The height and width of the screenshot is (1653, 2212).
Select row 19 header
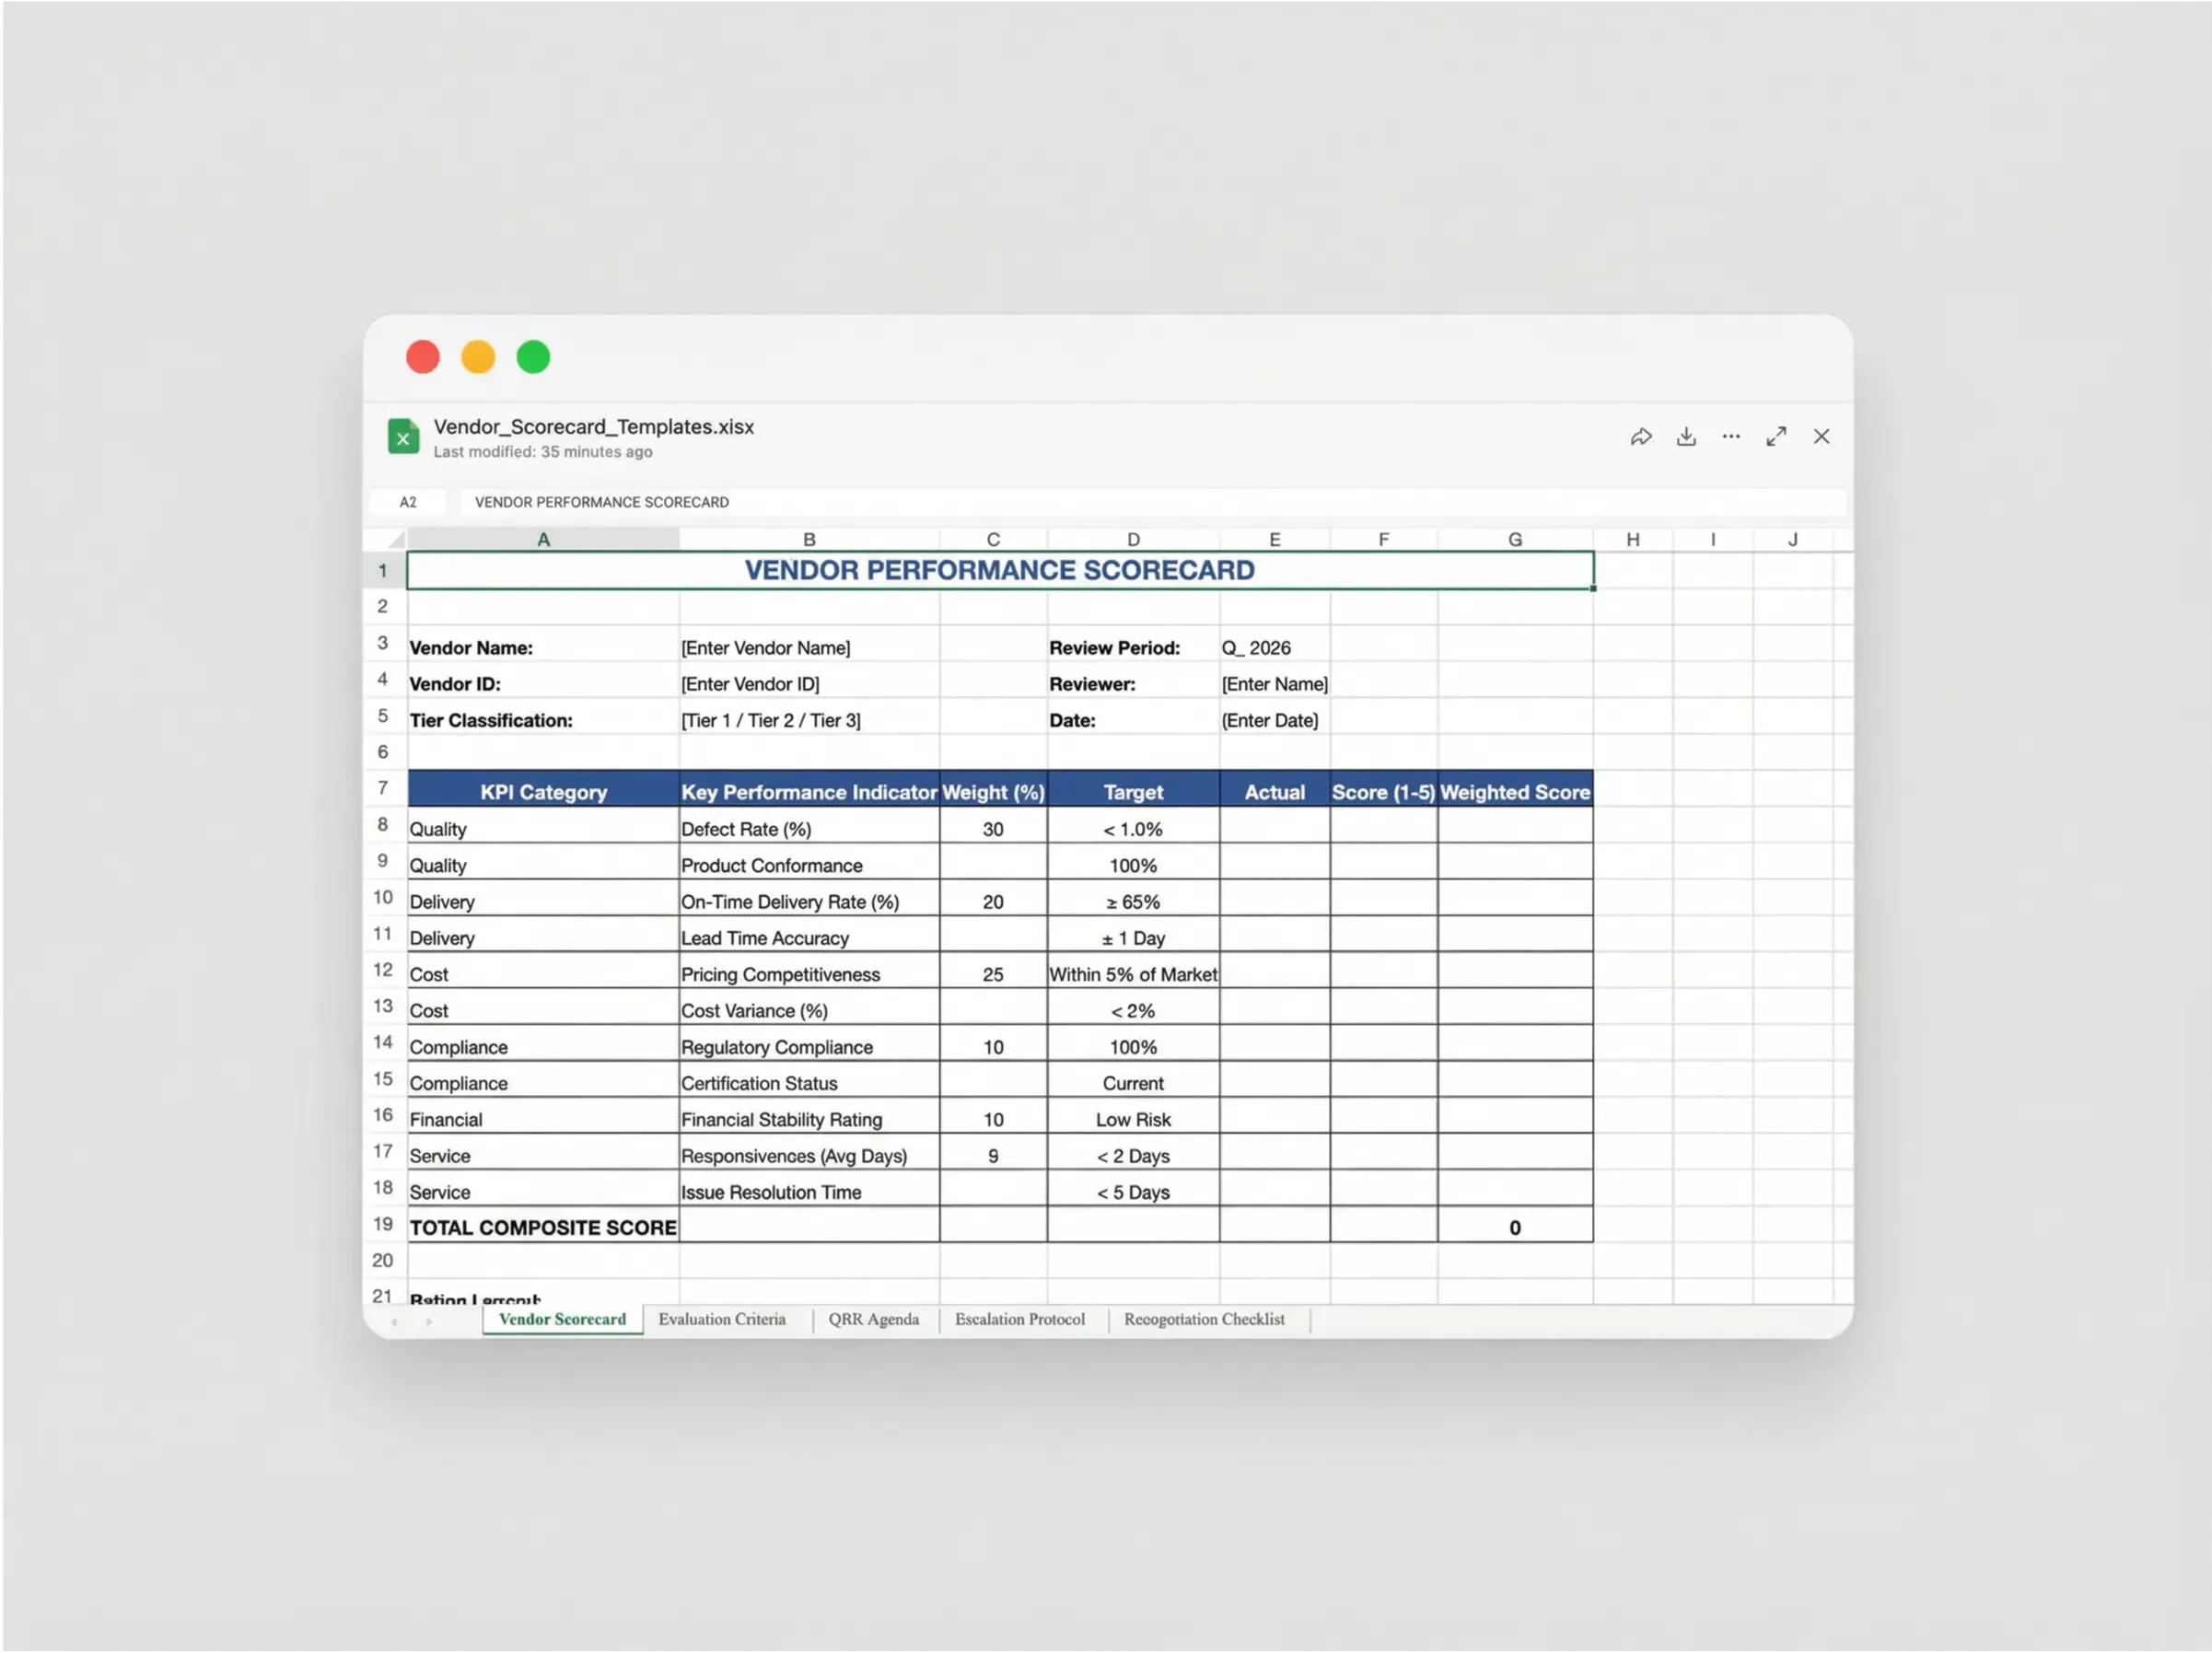383,1224
